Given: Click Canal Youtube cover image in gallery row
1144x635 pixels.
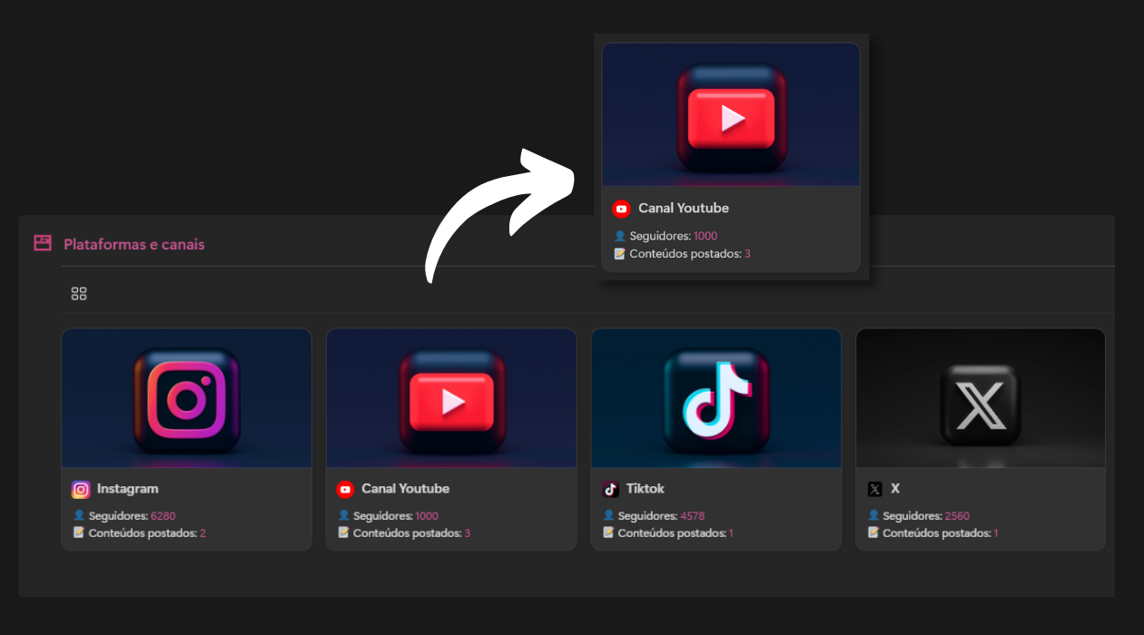Looking at the screenshot, I should tap(451, 398).
